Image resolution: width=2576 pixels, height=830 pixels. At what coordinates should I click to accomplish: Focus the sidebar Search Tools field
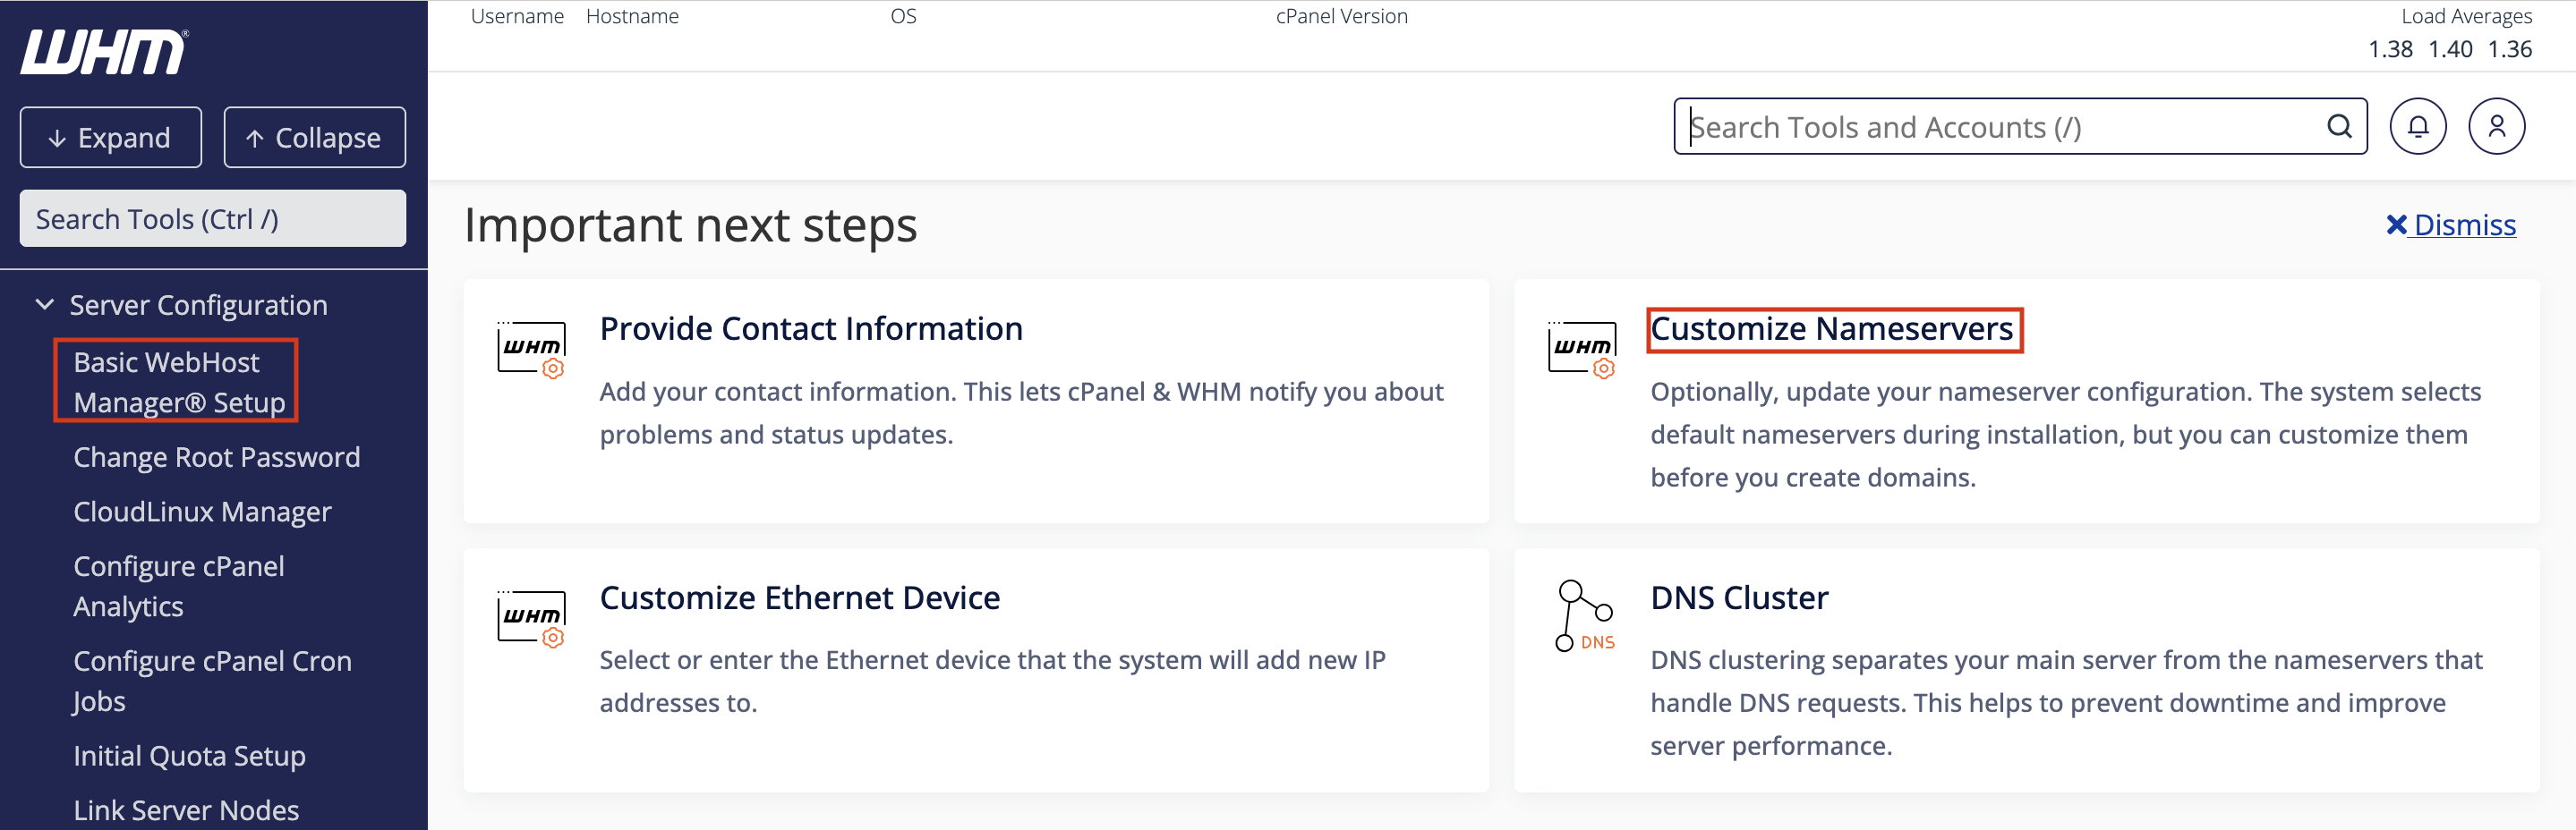pos(213,219)
